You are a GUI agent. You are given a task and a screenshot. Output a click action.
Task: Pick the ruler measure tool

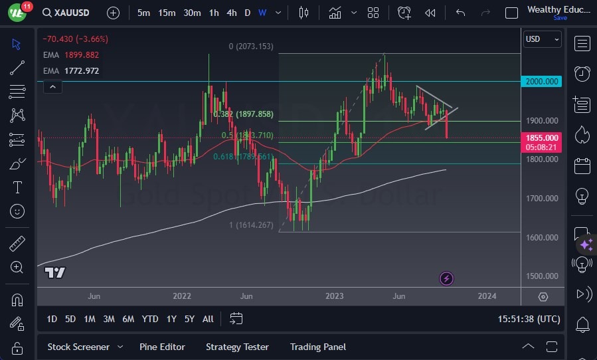click(17, 244)
